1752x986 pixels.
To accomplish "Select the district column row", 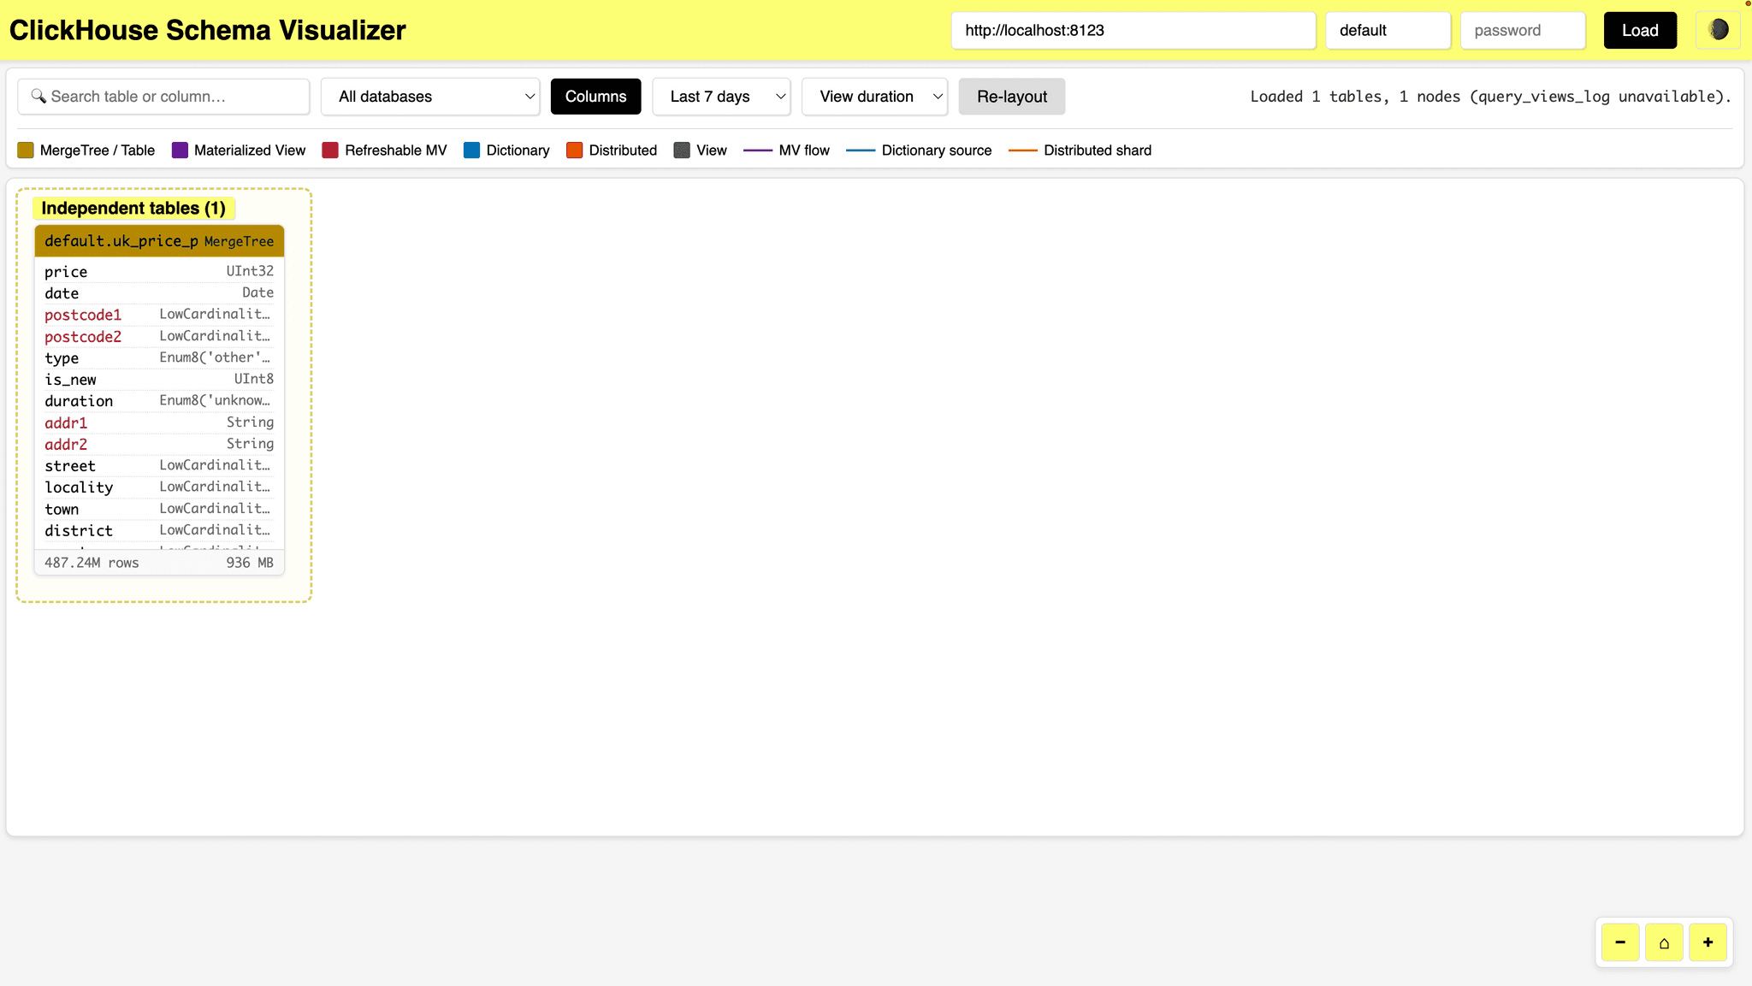I will pos(159,530).
